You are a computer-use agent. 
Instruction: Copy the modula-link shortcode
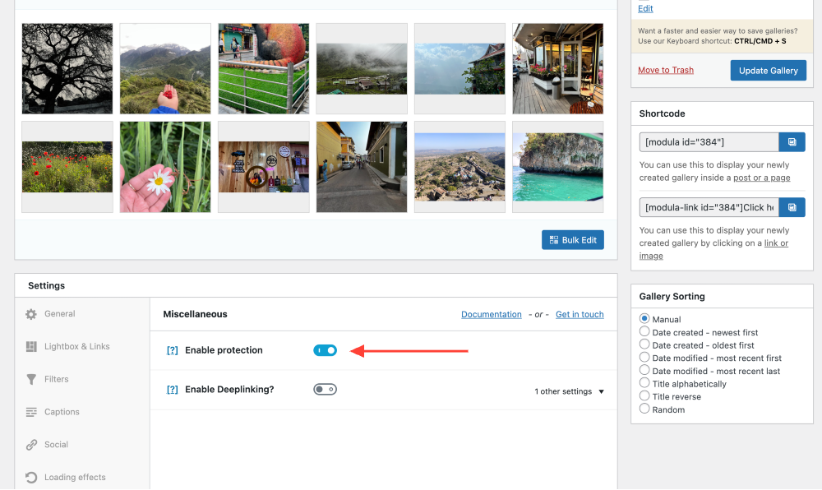[792, 207]
